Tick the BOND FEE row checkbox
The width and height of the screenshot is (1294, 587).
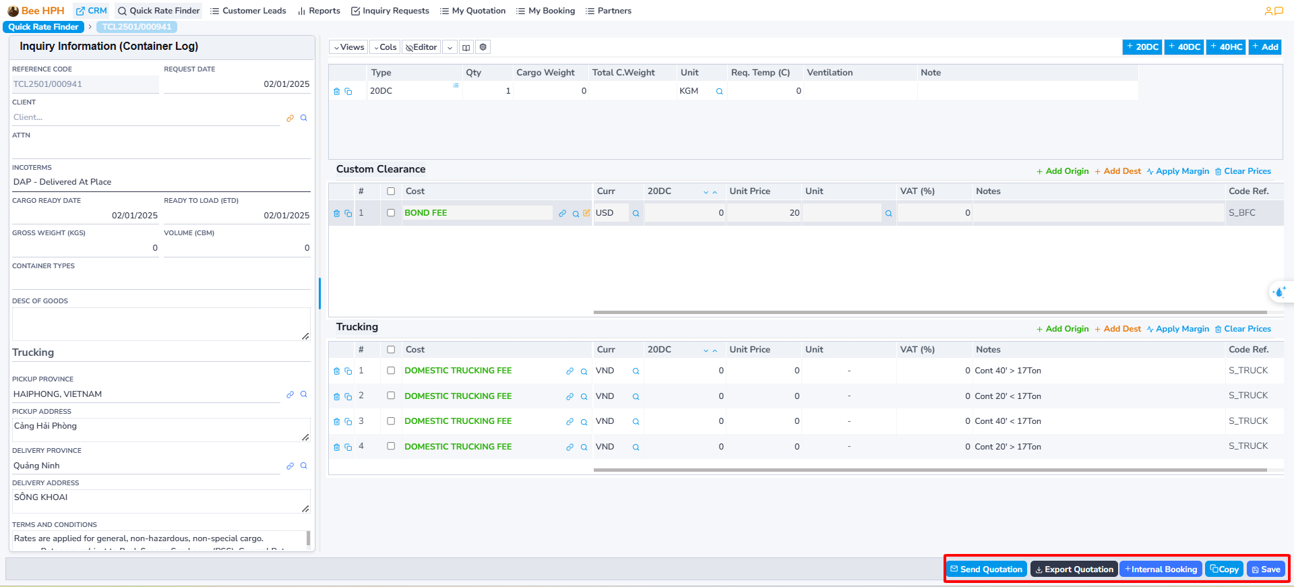point(391,213)
